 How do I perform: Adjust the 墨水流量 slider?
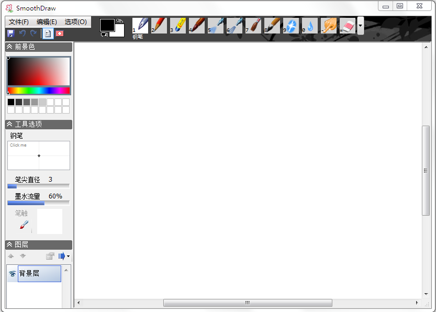tap(39, 203)
